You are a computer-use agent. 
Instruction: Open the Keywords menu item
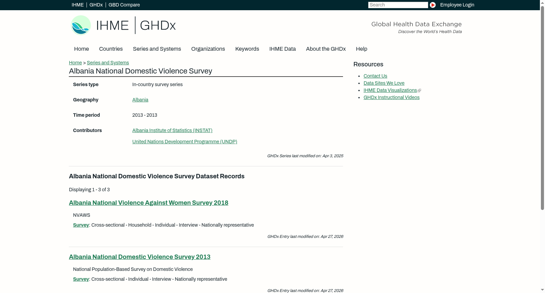coord(247,49)
